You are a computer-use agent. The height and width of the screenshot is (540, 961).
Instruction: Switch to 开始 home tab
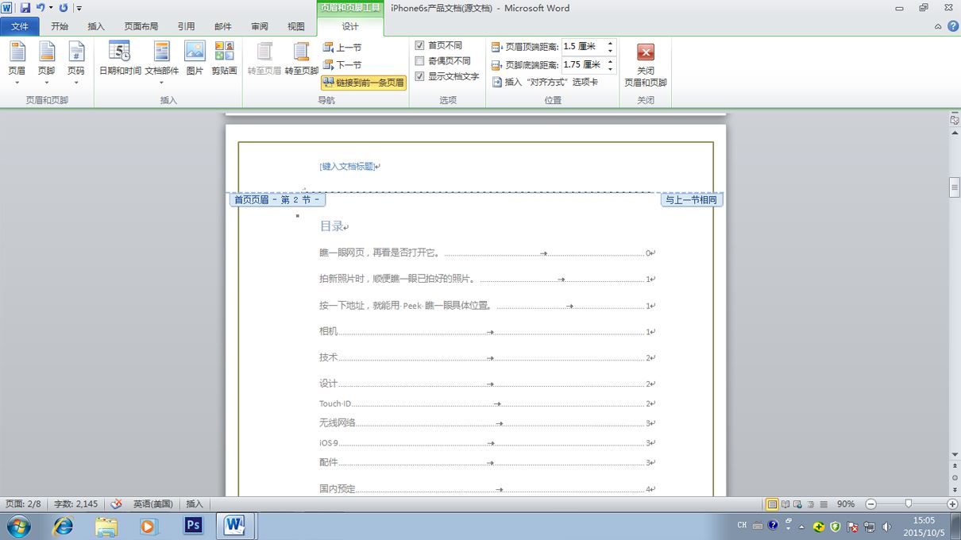click(60, 26)
